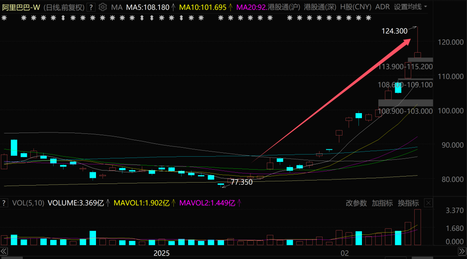This screenshot has height=259, width=467.
Task: Select the ADR option
Action: [382, 7]
